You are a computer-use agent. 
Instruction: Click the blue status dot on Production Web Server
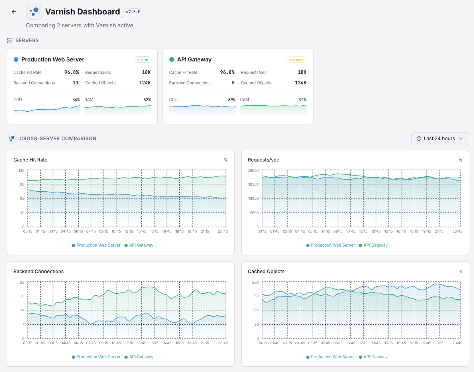coord(15,59)
